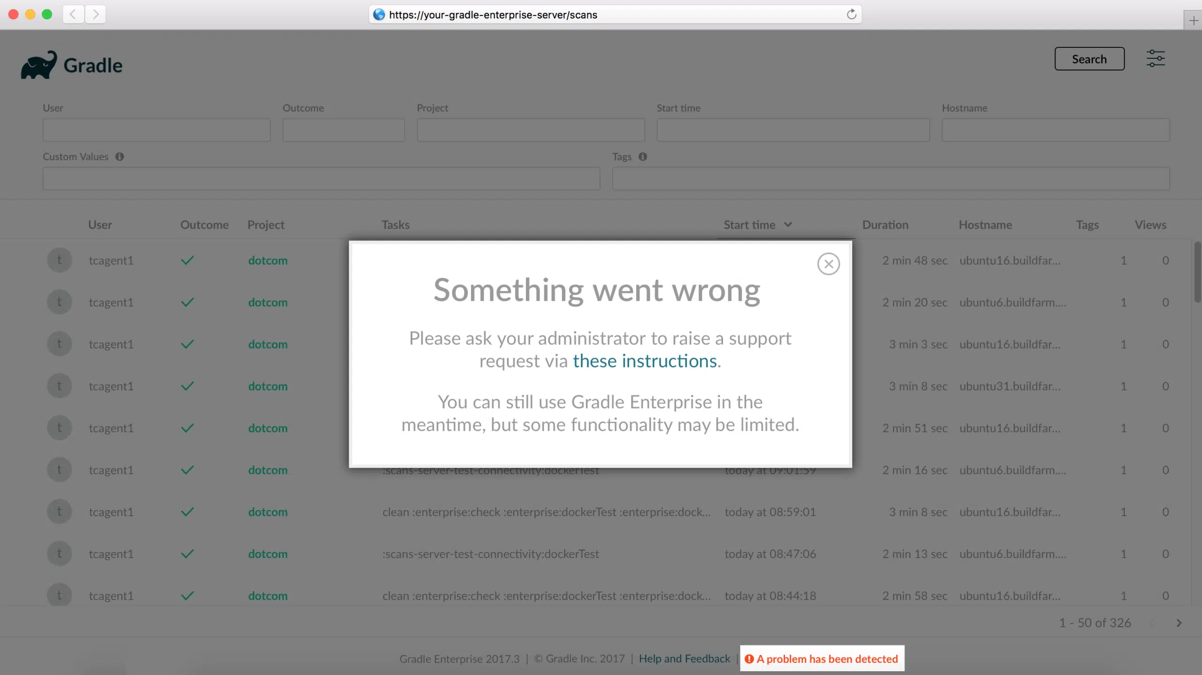Screen dimensions: 1202x675
Task: Sort by the Duration column header
Action: pos(885,225)
